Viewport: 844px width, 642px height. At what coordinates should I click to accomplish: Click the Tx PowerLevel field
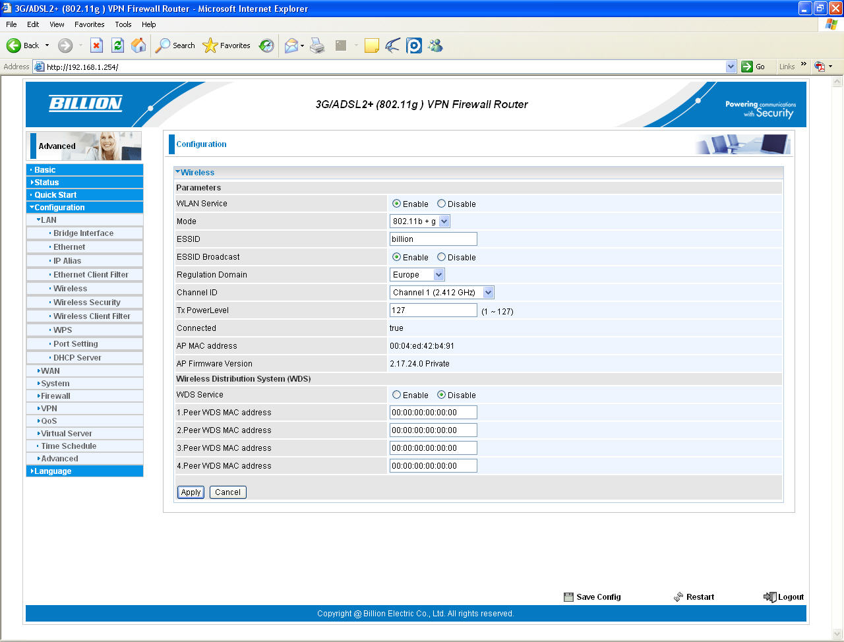point(433,310)
